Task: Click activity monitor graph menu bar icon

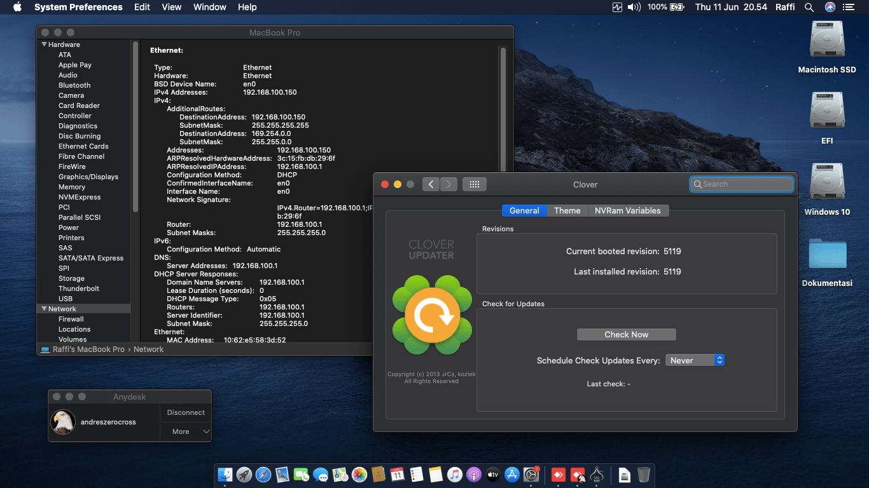Action: point(617,7)
